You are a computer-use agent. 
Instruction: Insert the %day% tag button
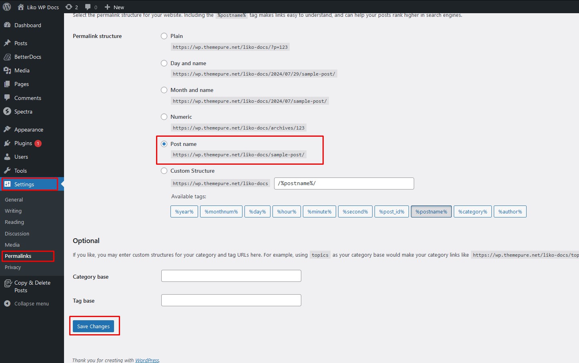coord(257,211)
